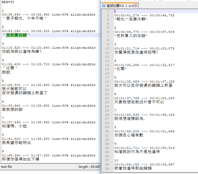Click the line "君子報仇, 十年不晚"
The height and width of the screenshot is (174, 198).
point(25,18)
